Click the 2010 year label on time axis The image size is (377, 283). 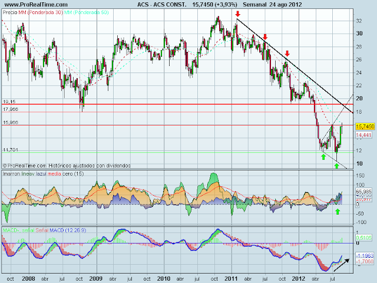coord(164,279)
